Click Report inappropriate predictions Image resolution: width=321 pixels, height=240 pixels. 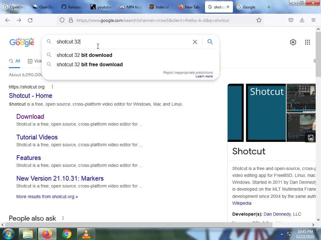[188, 72]
